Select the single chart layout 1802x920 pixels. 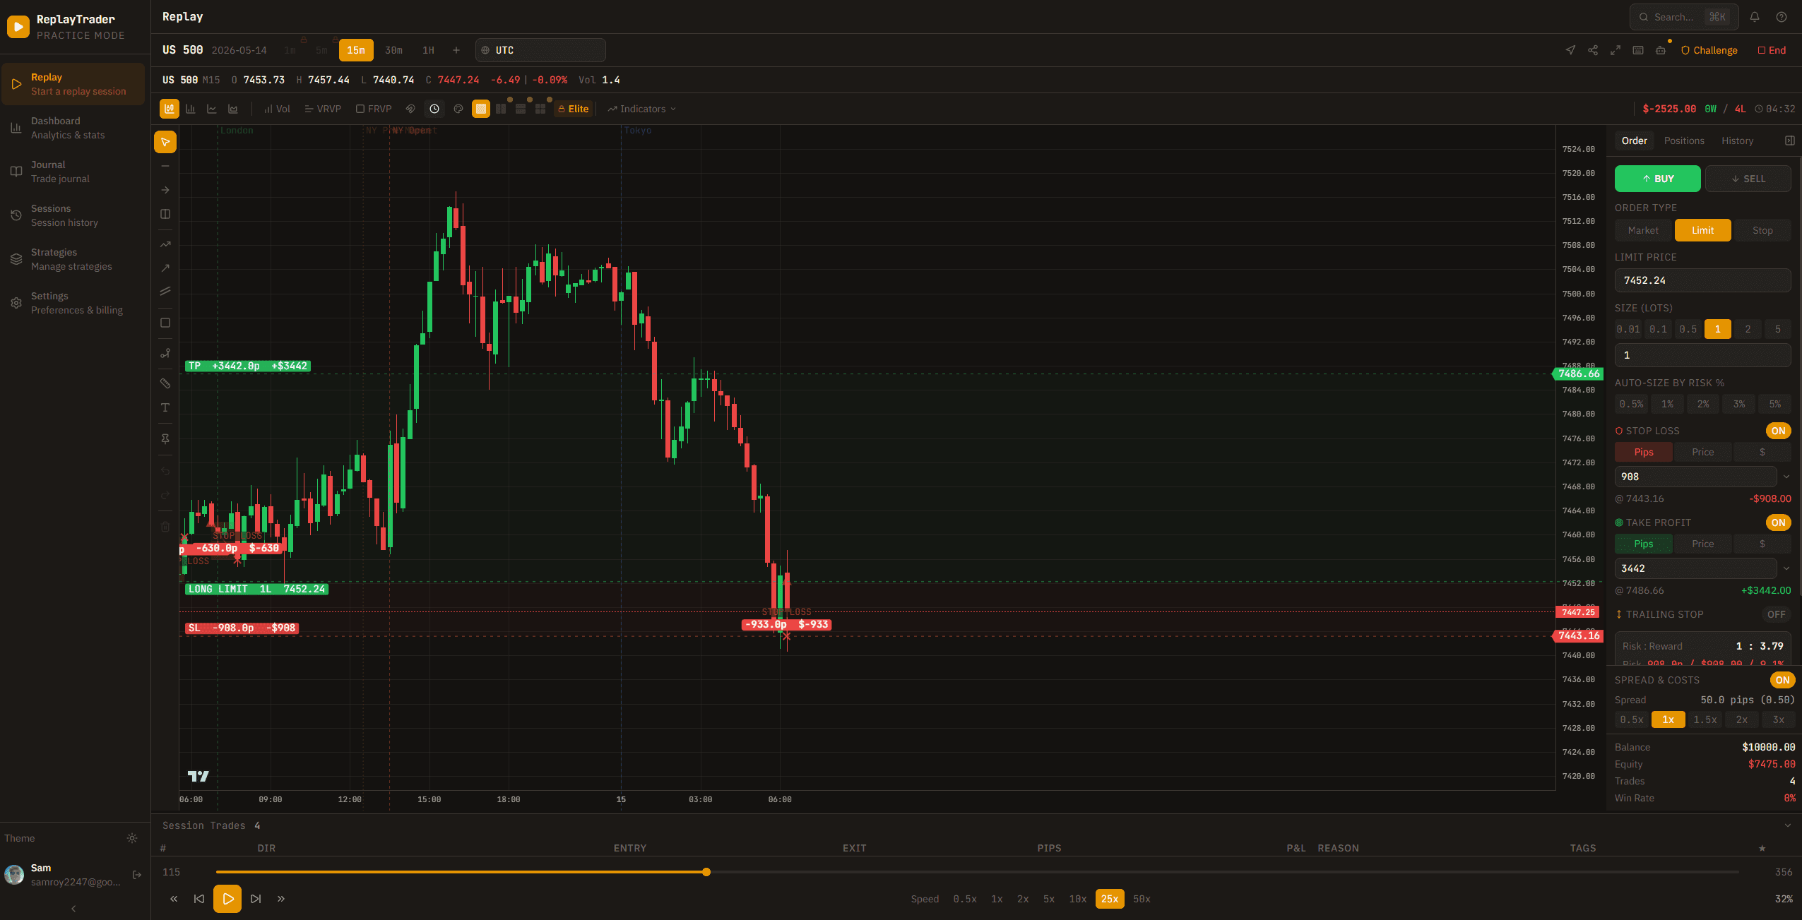(x=481, y=109)
